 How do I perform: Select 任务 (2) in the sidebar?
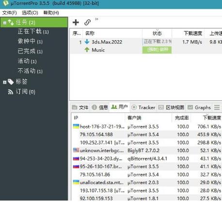pos(34,22)
